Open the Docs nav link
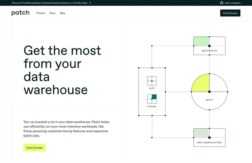The width and height of the screenshot is (252, 163). coord(52,13)
